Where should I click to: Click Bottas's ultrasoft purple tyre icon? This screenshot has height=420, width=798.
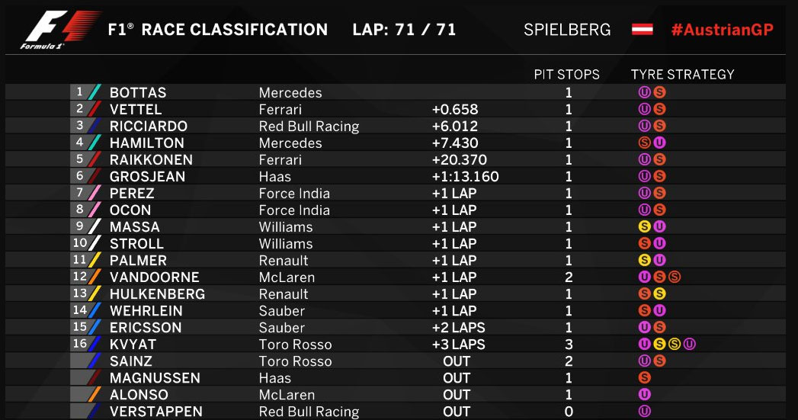coord(644,92)
